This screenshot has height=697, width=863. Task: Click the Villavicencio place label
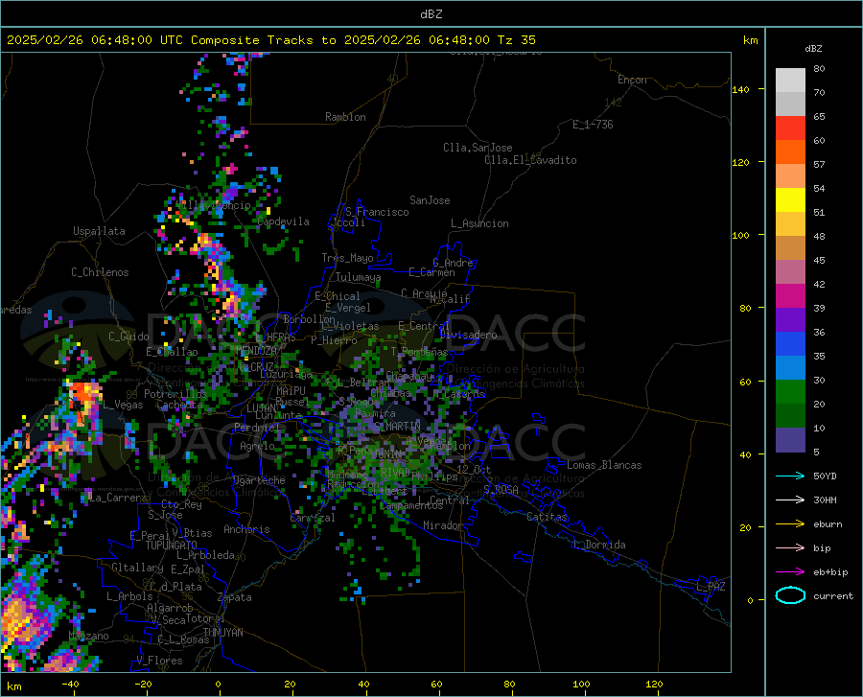tap(214, 205)
